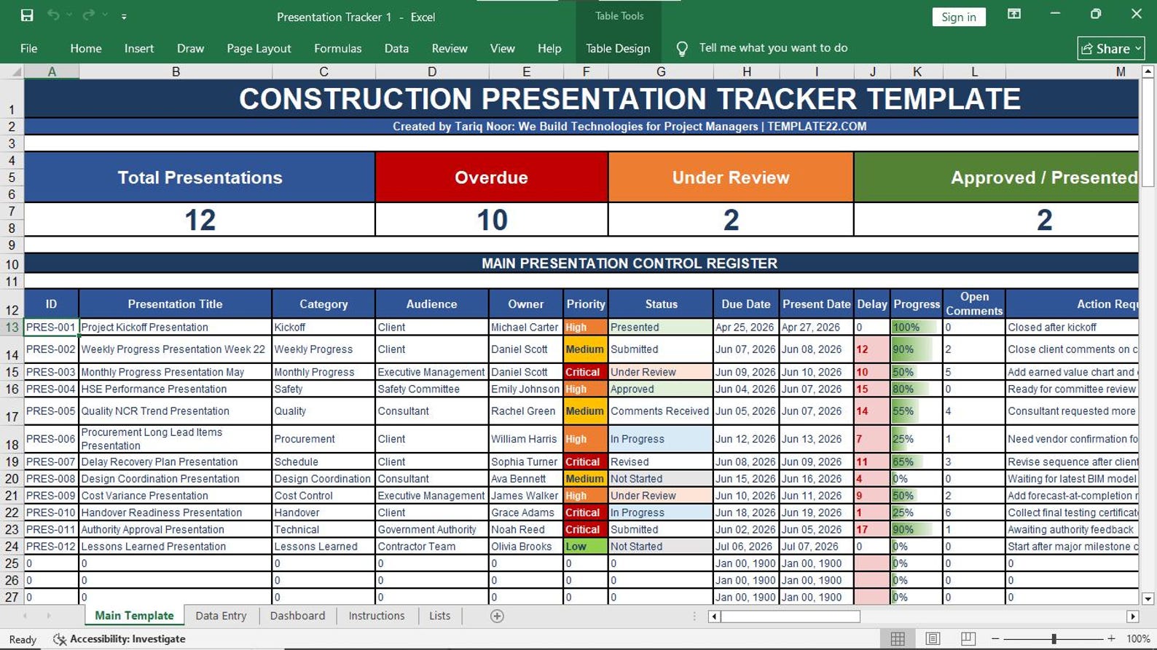
Task: Open the Draw ribbon tab
Action: click(x=190, y=49)
